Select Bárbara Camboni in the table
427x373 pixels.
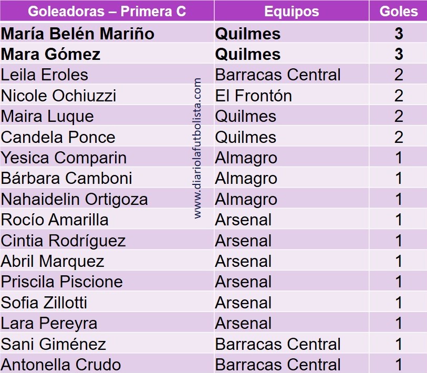[x=66, y=178]
